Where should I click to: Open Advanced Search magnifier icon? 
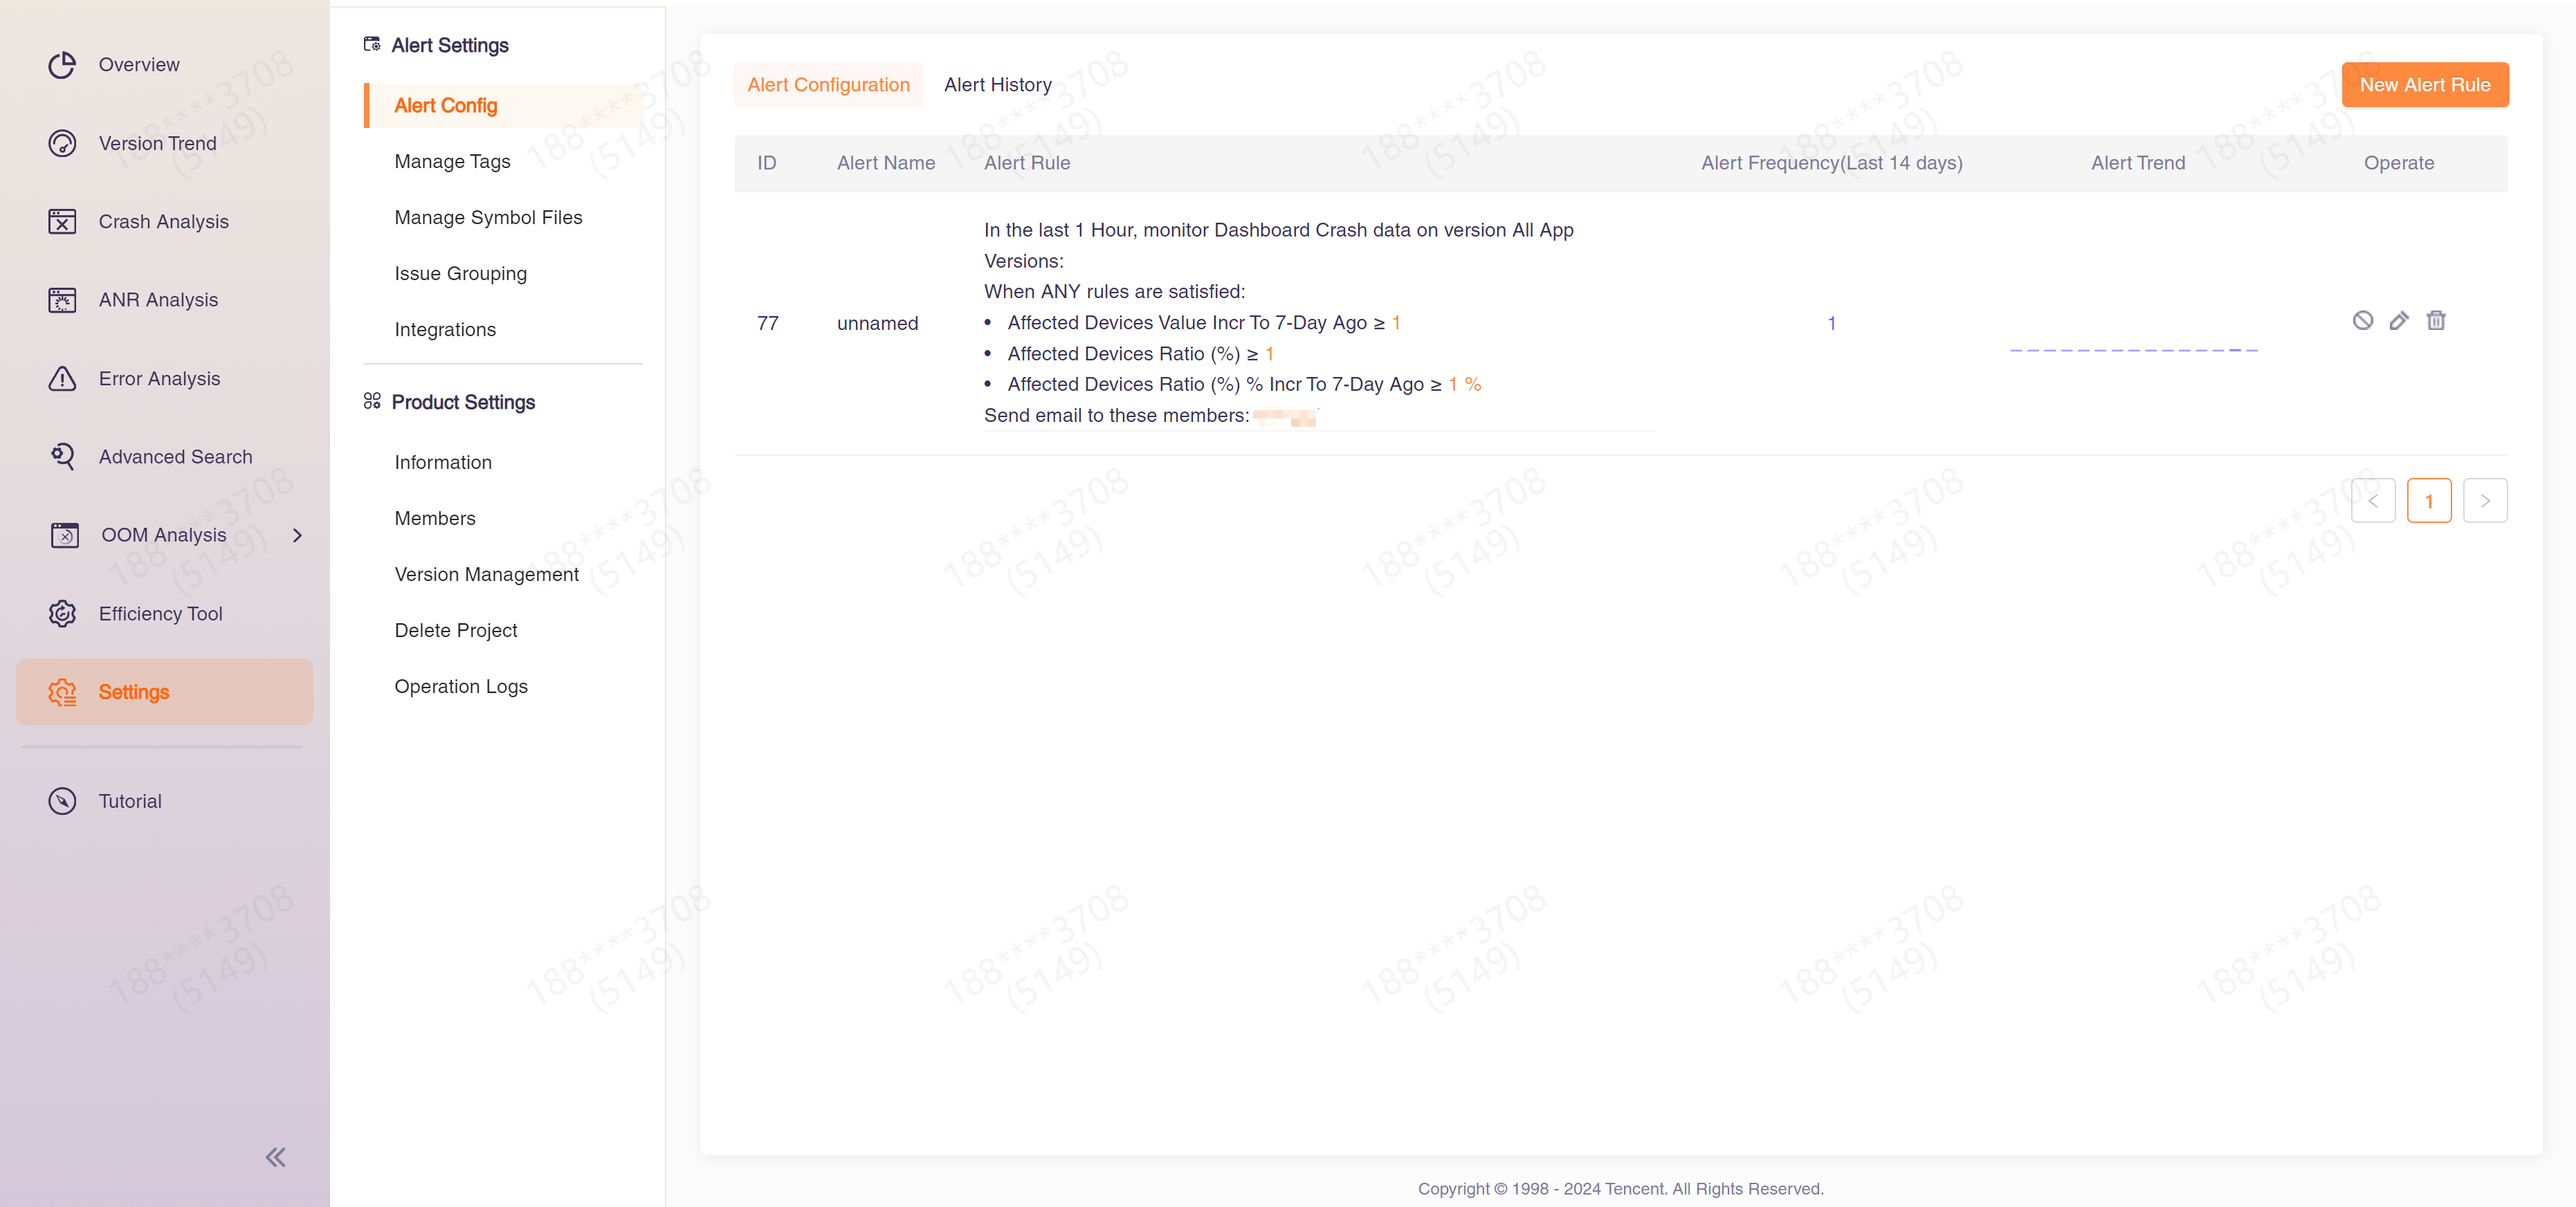coord(62,457)
